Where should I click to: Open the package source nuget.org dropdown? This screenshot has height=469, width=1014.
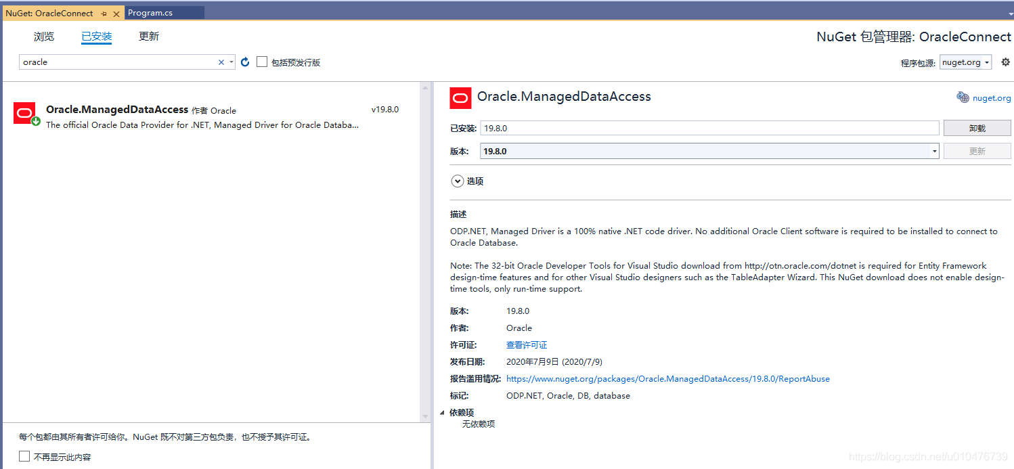point(965,62)
